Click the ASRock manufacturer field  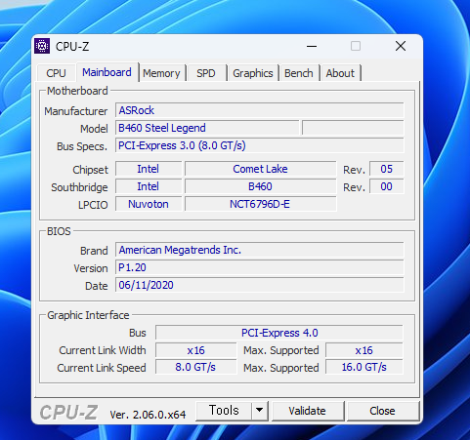[260, 110]
